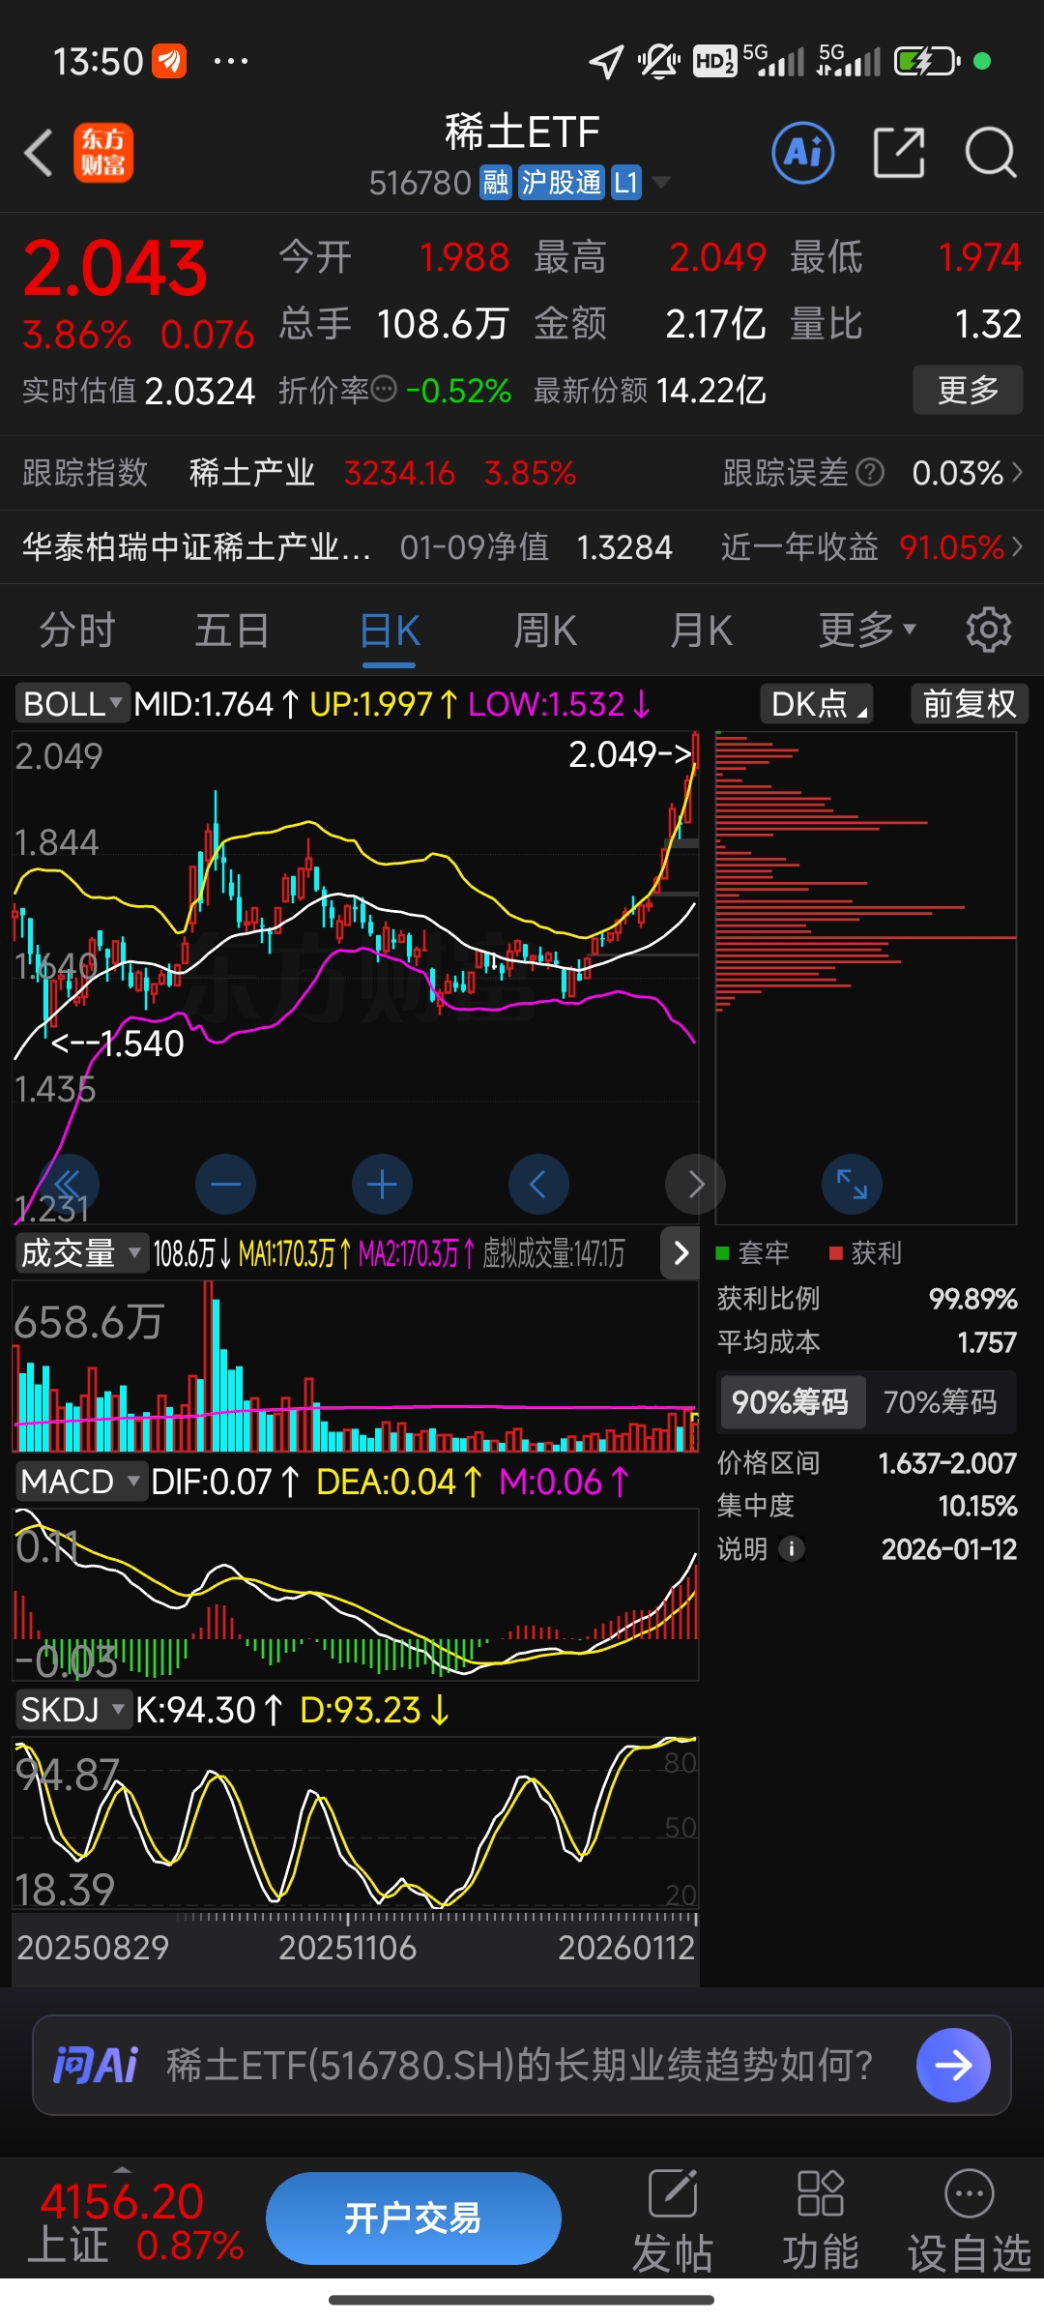Open the Ai assistant icon

[x=803, y=153]
